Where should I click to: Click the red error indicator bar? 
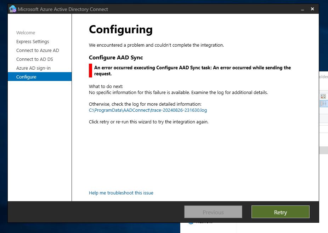click(x=90, y=70)
